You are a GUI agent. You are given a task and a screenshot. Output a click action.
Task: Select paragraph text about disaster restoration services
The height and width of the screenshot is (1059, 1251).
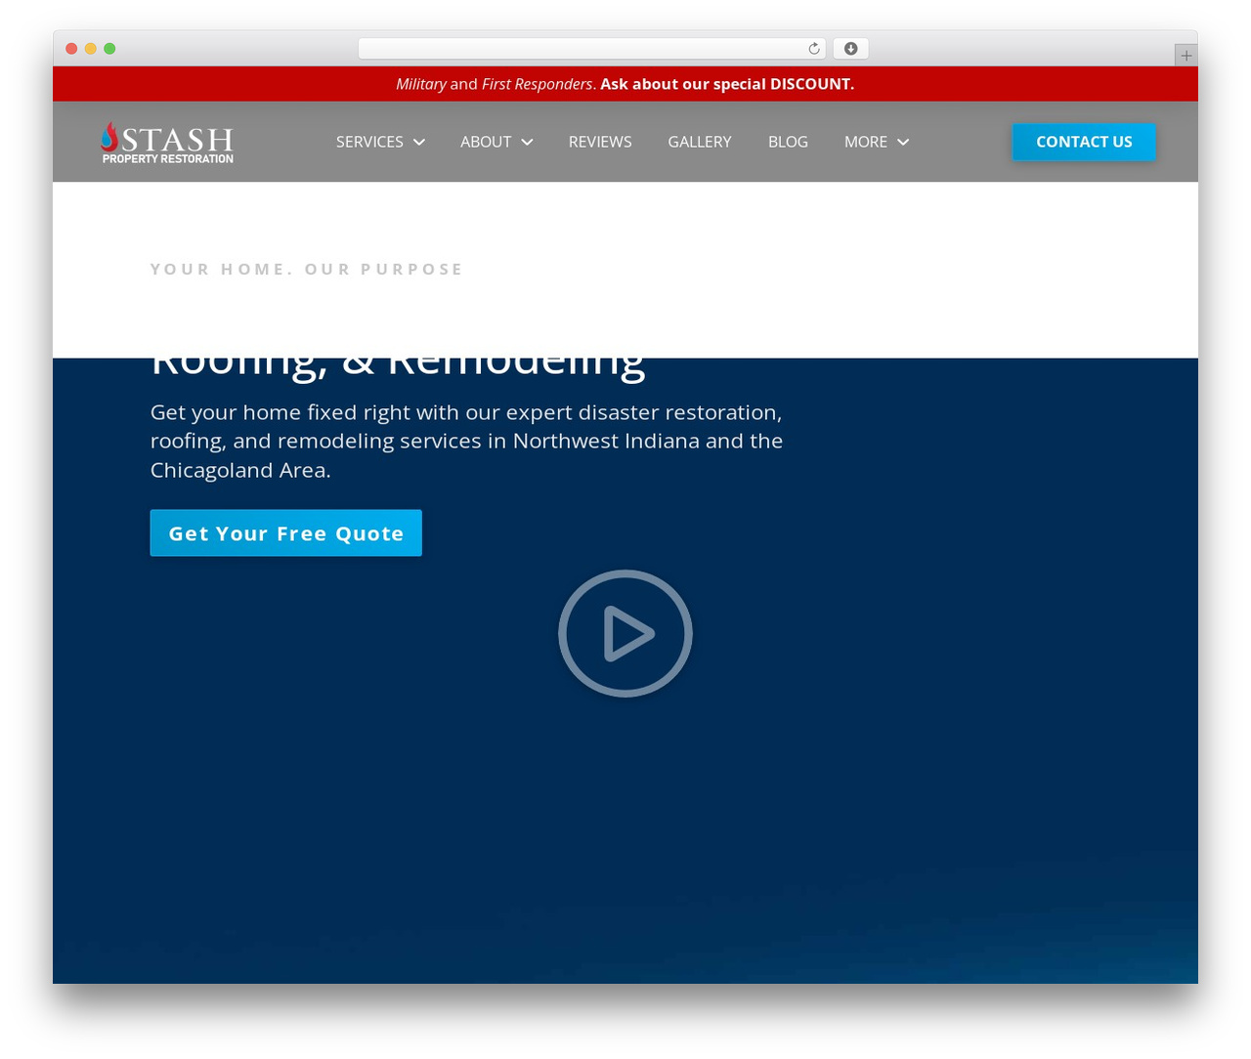point(467,441)
